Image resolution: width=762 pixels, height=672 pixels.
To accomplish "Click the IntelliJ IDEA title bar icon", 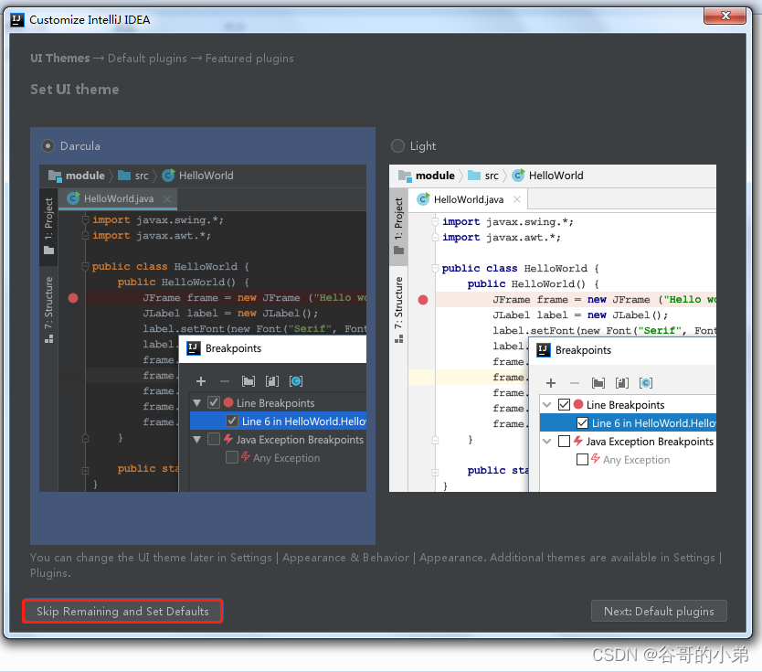I will click(17, 19).
